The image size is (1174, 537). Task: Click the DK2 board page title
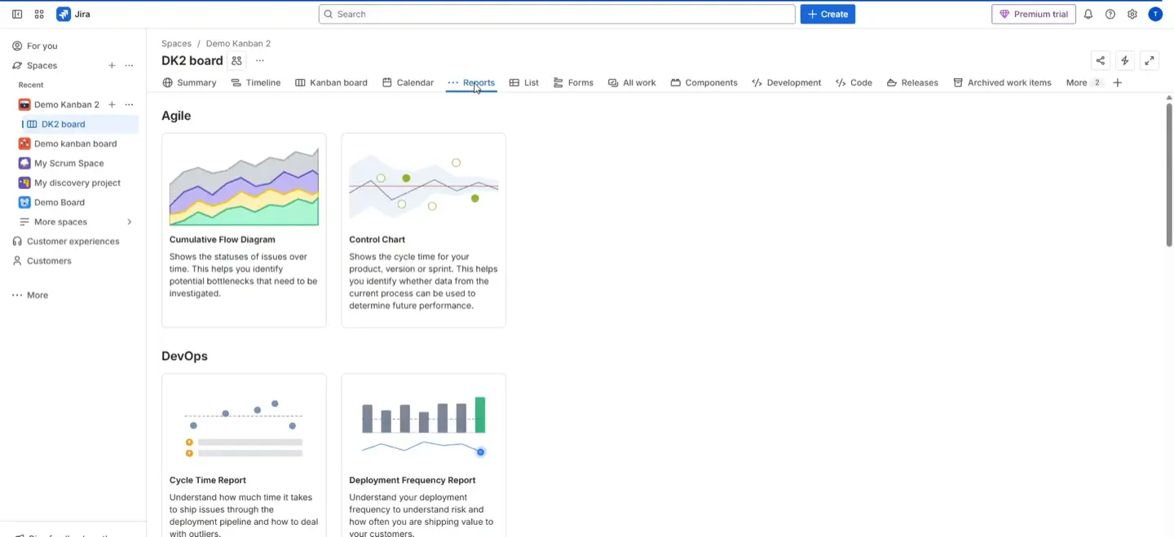tap(192, 60)
